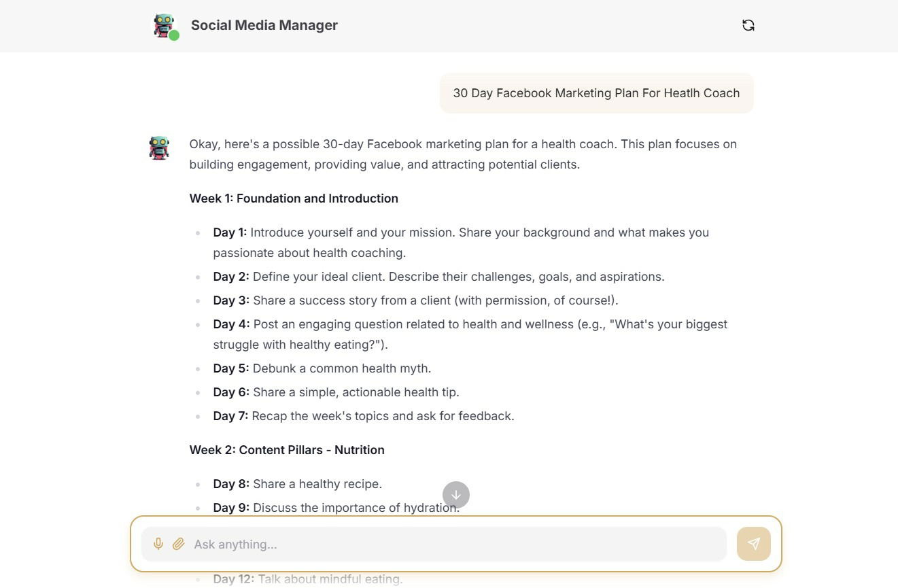The width and height of the screenshot is (898, 588).
Task: Click the 'Day 3:' success story line
Action: [415, 300]
